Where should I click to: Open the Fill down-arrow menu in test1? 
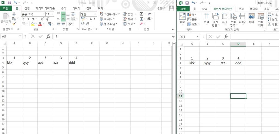click(x=141, y=19)
